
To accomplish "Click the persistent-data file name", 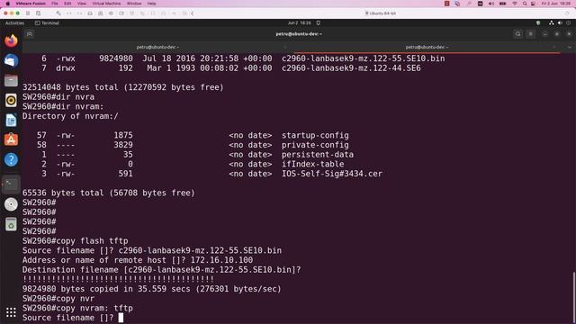I will tap(318, 154).
